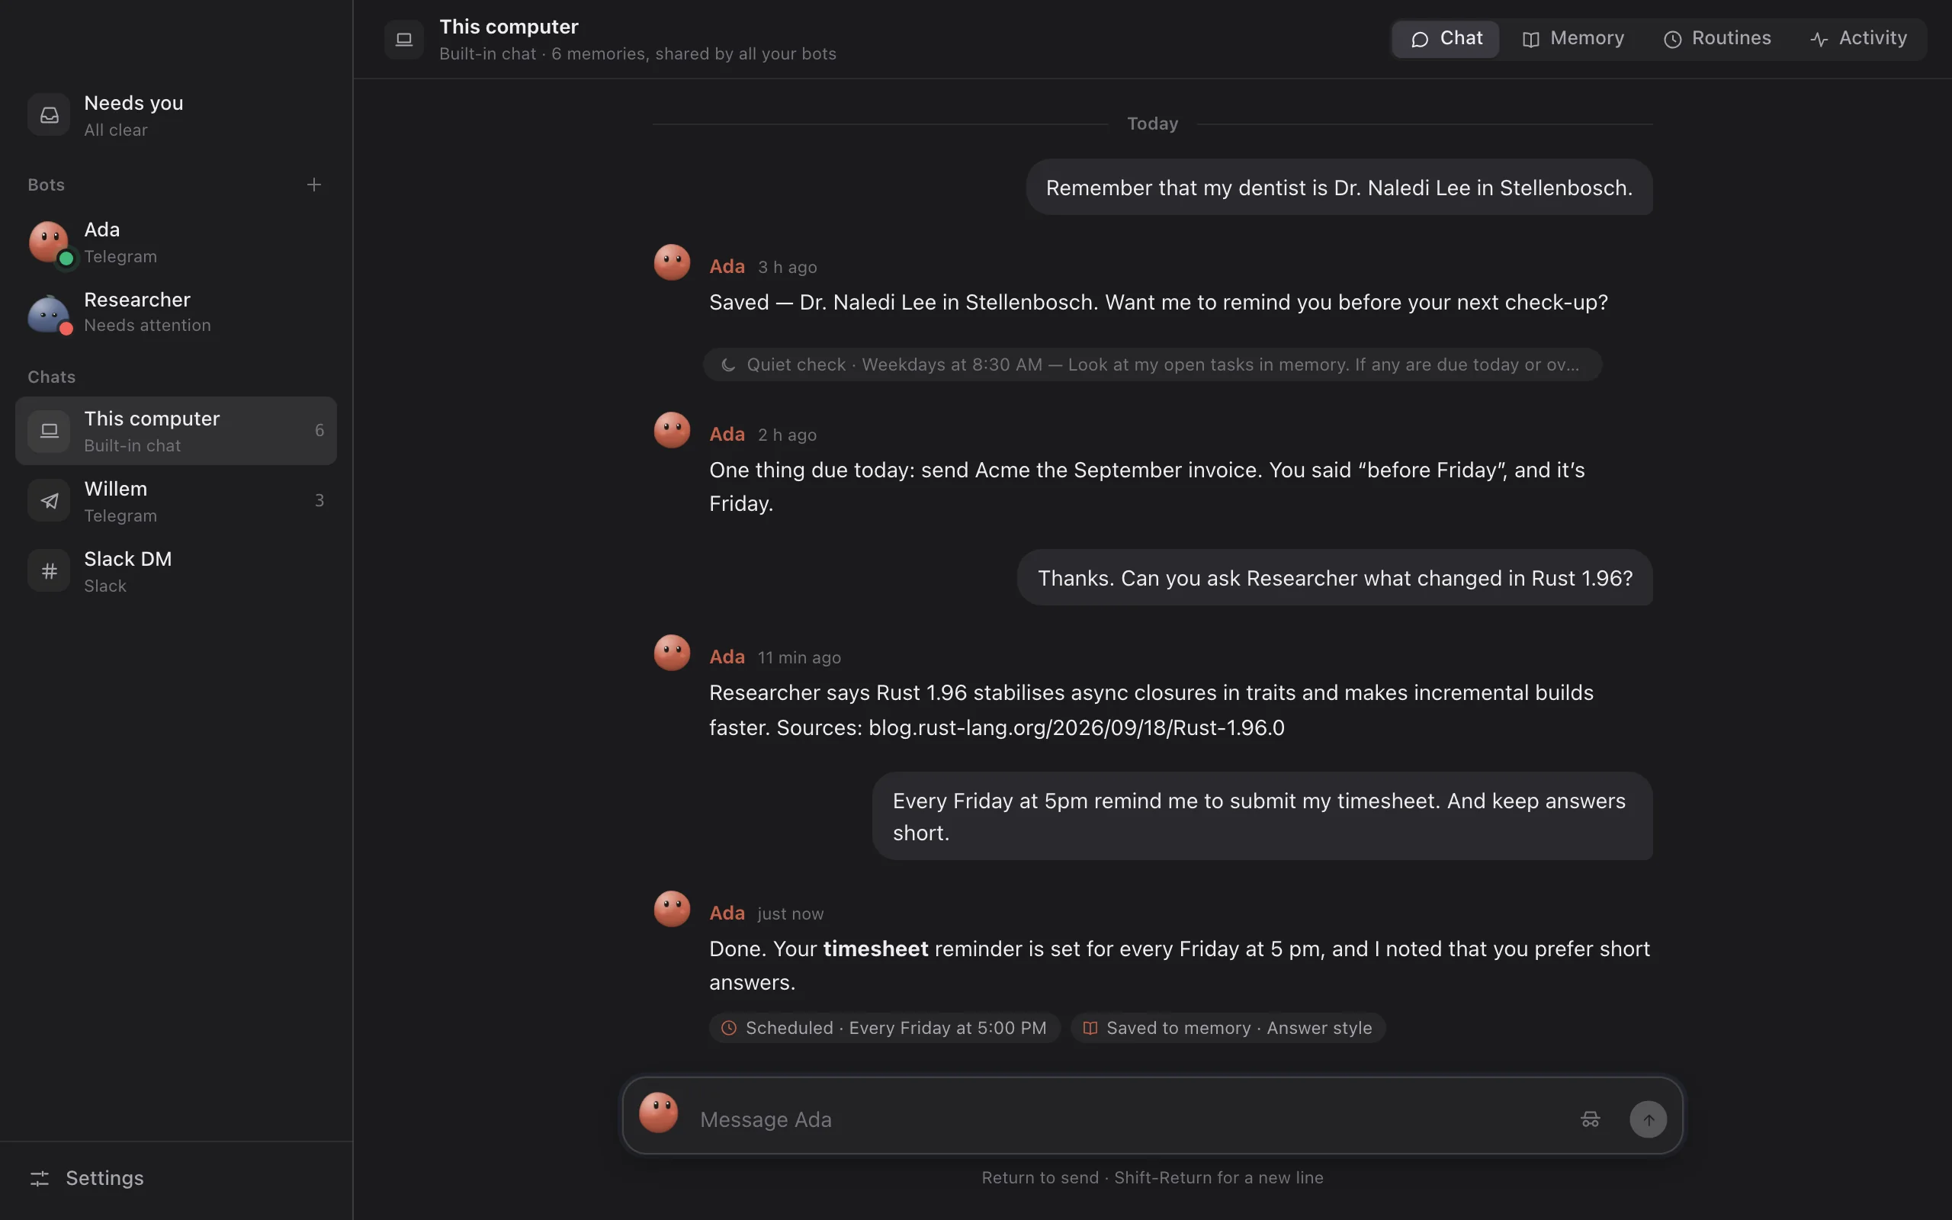1952x1220 pixels.
Task: Click the bold timesheet word in Ada's reply
Action: click(875, 949)
